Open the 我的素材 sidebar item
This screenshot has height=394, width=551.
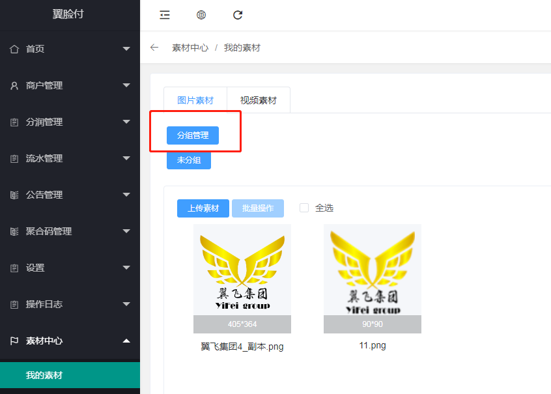coord(70,375)
